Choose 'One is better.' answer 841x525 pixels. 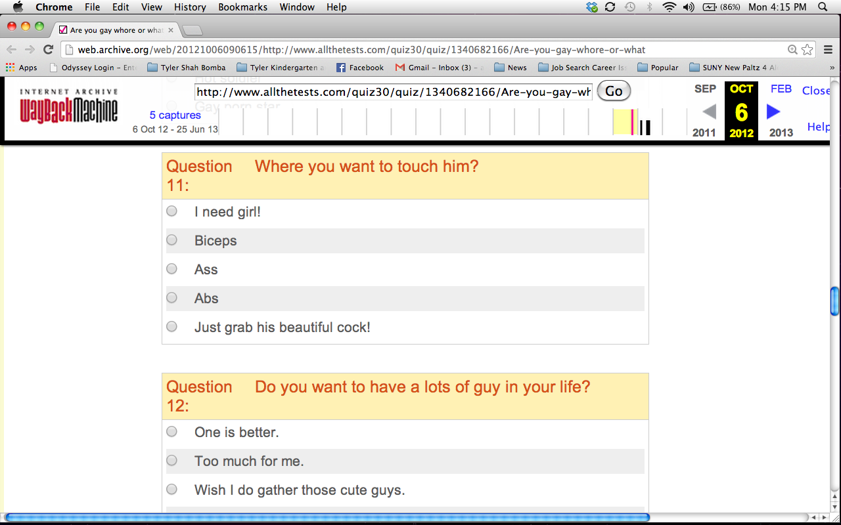[171, 432]
